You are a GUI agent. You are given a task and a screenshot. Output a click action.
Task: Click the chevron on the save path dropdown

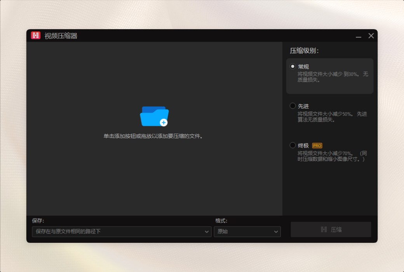pos(207,232)
